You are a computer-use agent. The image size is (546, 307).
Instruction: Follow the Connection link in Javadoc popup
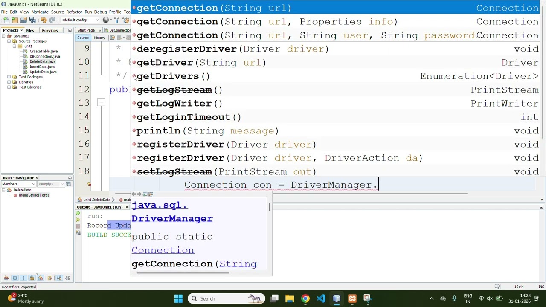(x=163, y=250)
